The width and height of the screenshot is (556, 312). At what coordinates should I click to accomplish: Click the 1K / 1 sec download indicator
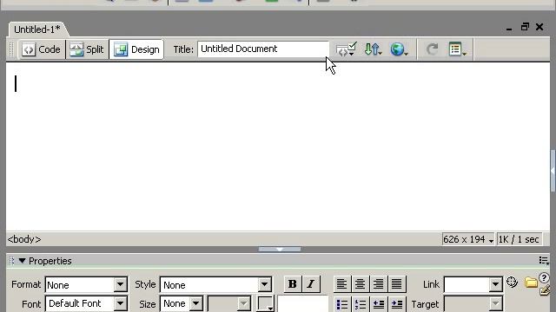[x=519, y=239]
